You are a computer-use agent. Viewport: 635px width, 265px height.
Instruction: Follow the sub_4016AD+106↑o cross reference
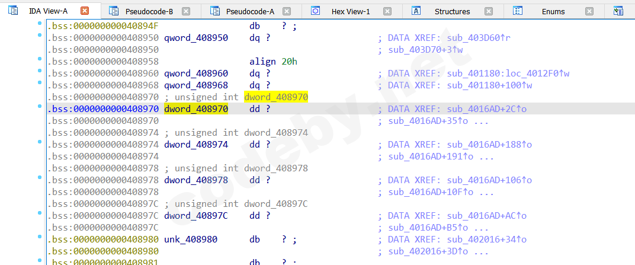(x=489, y=180)
